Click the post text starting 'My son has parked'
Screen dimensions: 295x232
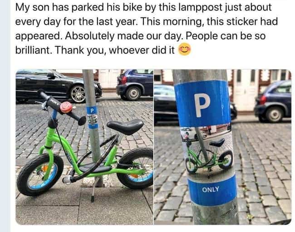click(147, 29)
